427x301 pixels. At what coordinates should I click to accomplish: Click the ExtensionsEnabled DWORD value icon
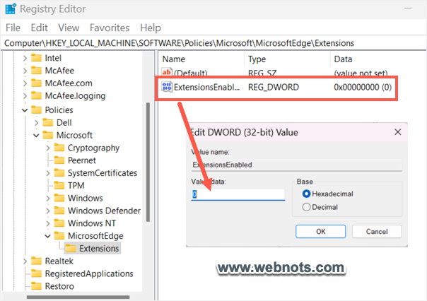pyautogui.click(x=167, y=88)
